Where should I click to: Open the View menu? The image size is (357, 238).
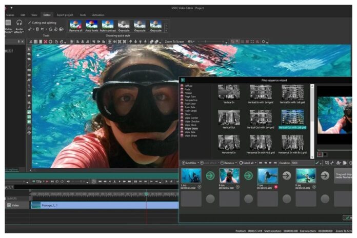pyautogui.click(x=34, y=15)
